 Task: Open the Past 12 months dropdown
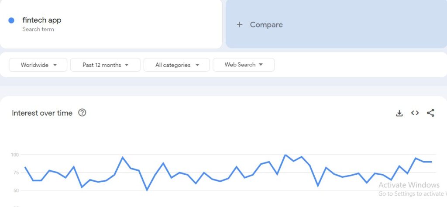pyautogui.click(x=106, y=65)
